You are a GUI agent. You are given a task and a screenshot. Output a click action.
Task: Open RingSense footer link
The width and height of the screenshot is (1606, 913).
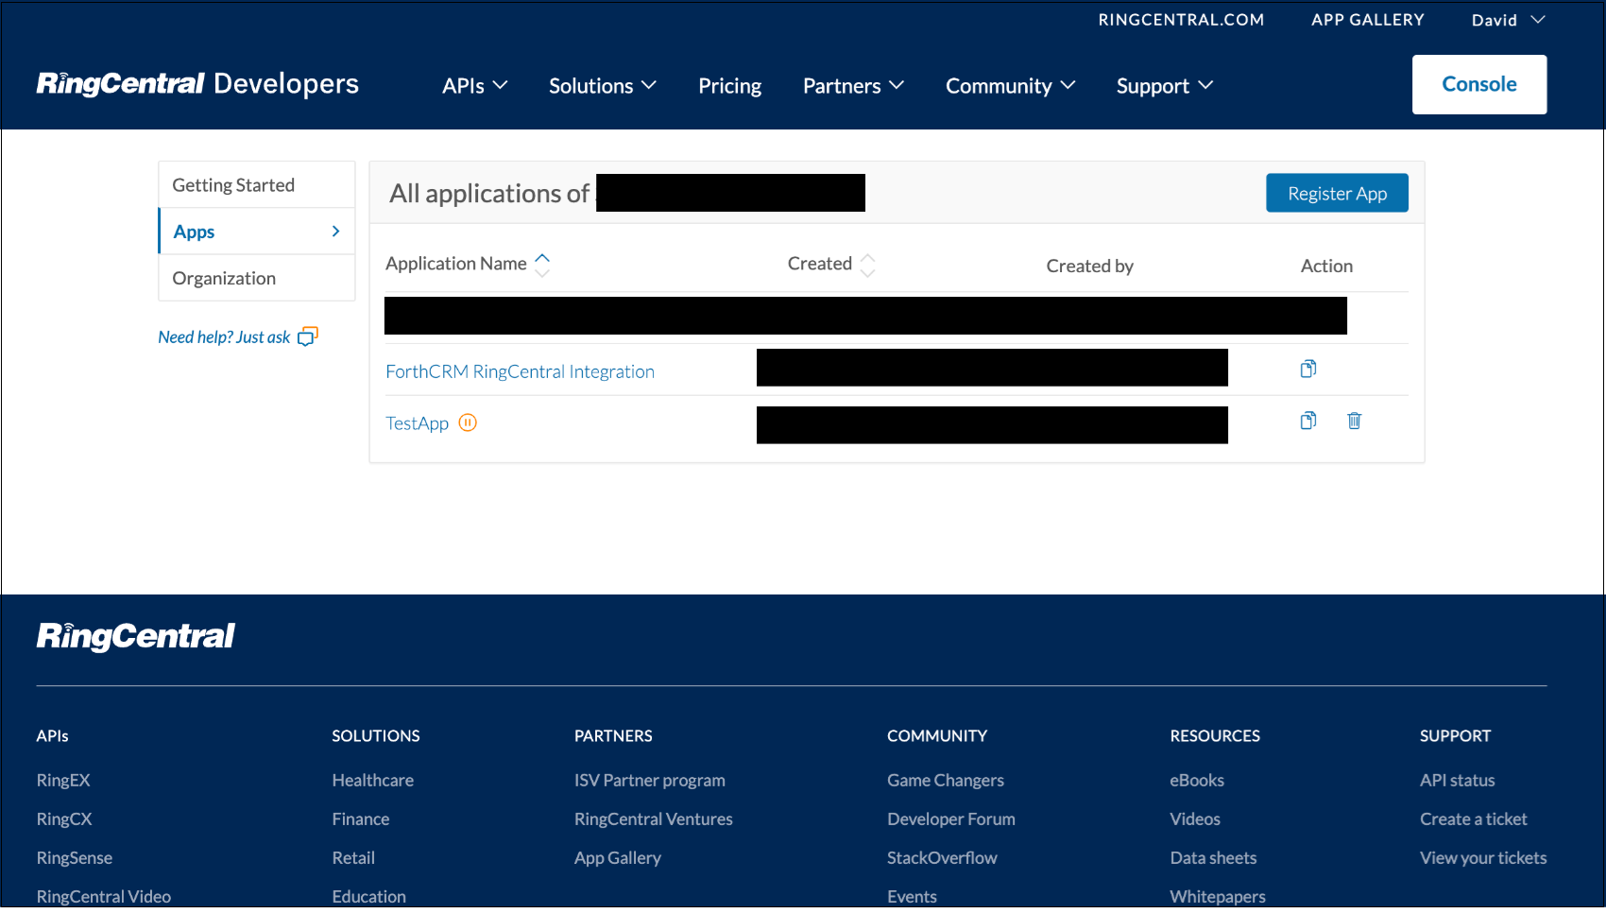point(74,857)
